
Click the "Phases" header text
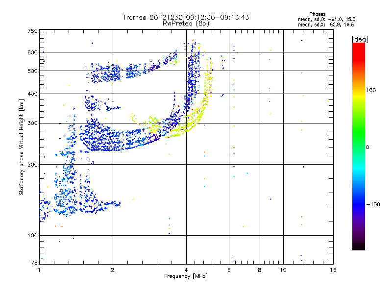pyautogui.click(x=317, y=14)
